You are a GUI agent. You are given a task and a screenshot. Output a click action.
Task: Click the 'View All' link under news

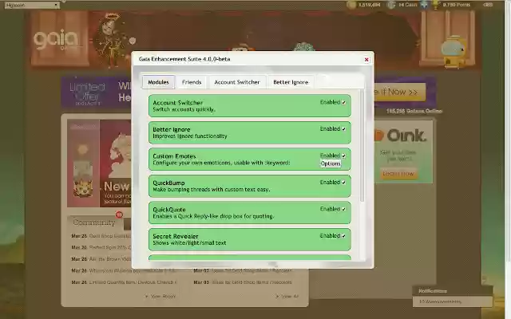287,296
